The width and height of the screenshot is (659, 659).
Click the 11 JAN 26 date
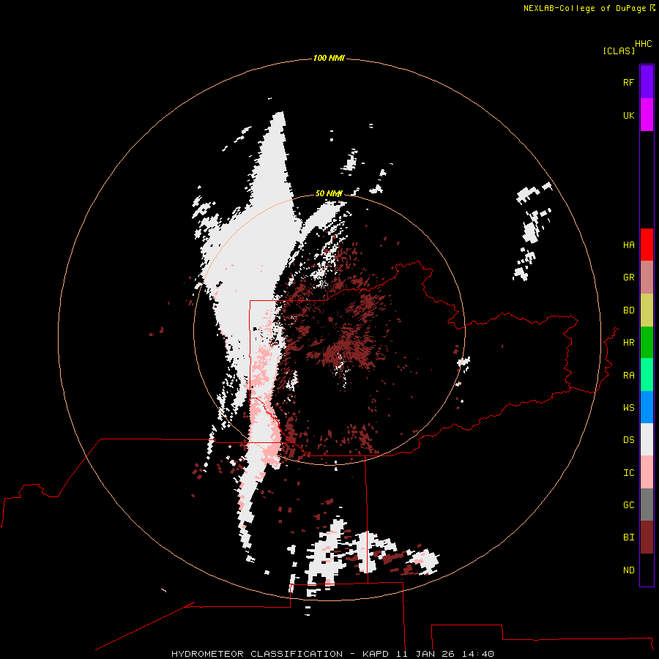click(425, 654)
